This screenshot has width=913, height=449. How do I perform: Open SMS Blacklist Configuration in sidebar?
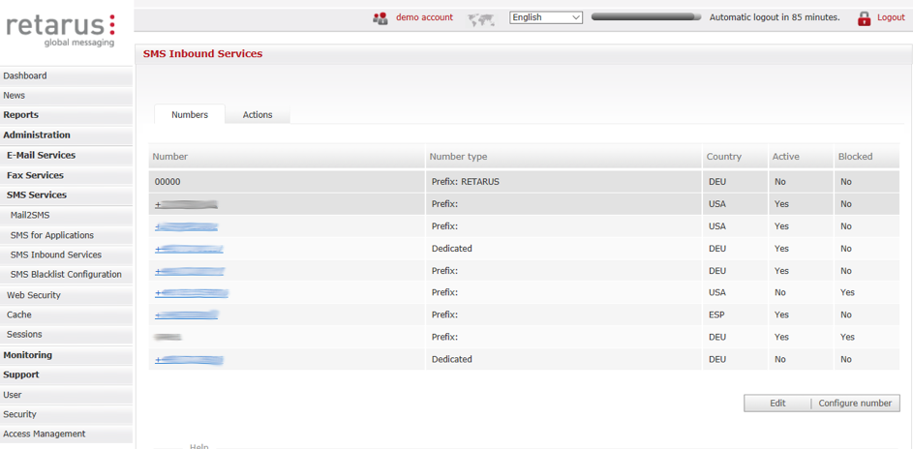click(66, 275)
